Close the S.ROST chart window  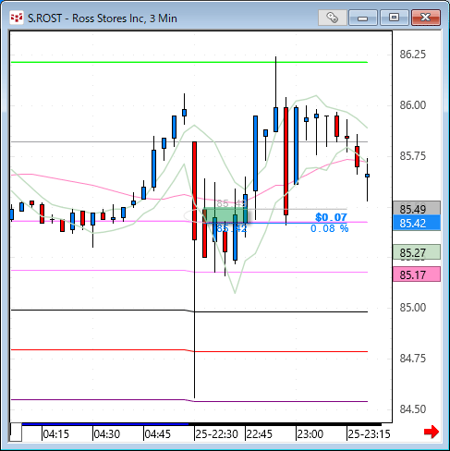(x=426, y=18)
